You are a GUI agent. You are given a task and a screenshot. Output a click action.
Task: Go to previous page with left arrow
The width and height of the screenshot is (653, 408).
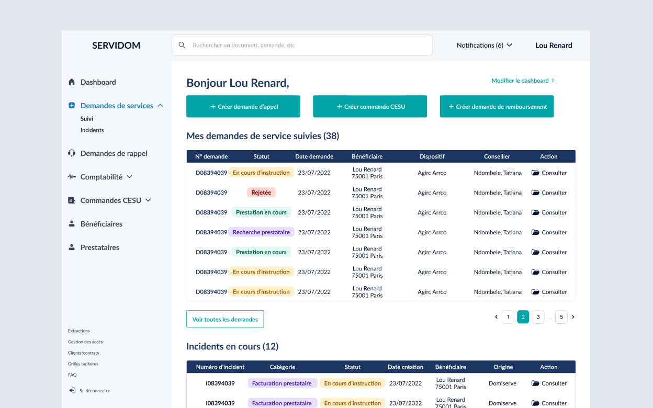click(496, 317)
